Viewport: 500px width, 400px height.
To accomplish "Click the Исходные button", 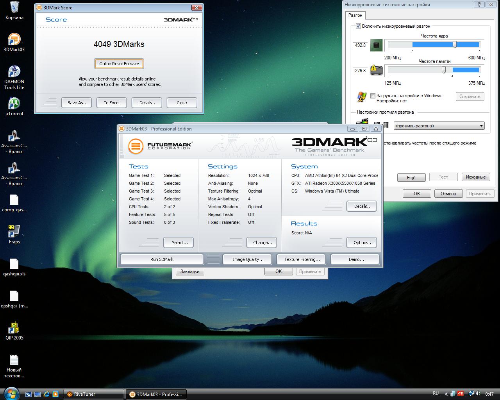I will tap(476, 177).
